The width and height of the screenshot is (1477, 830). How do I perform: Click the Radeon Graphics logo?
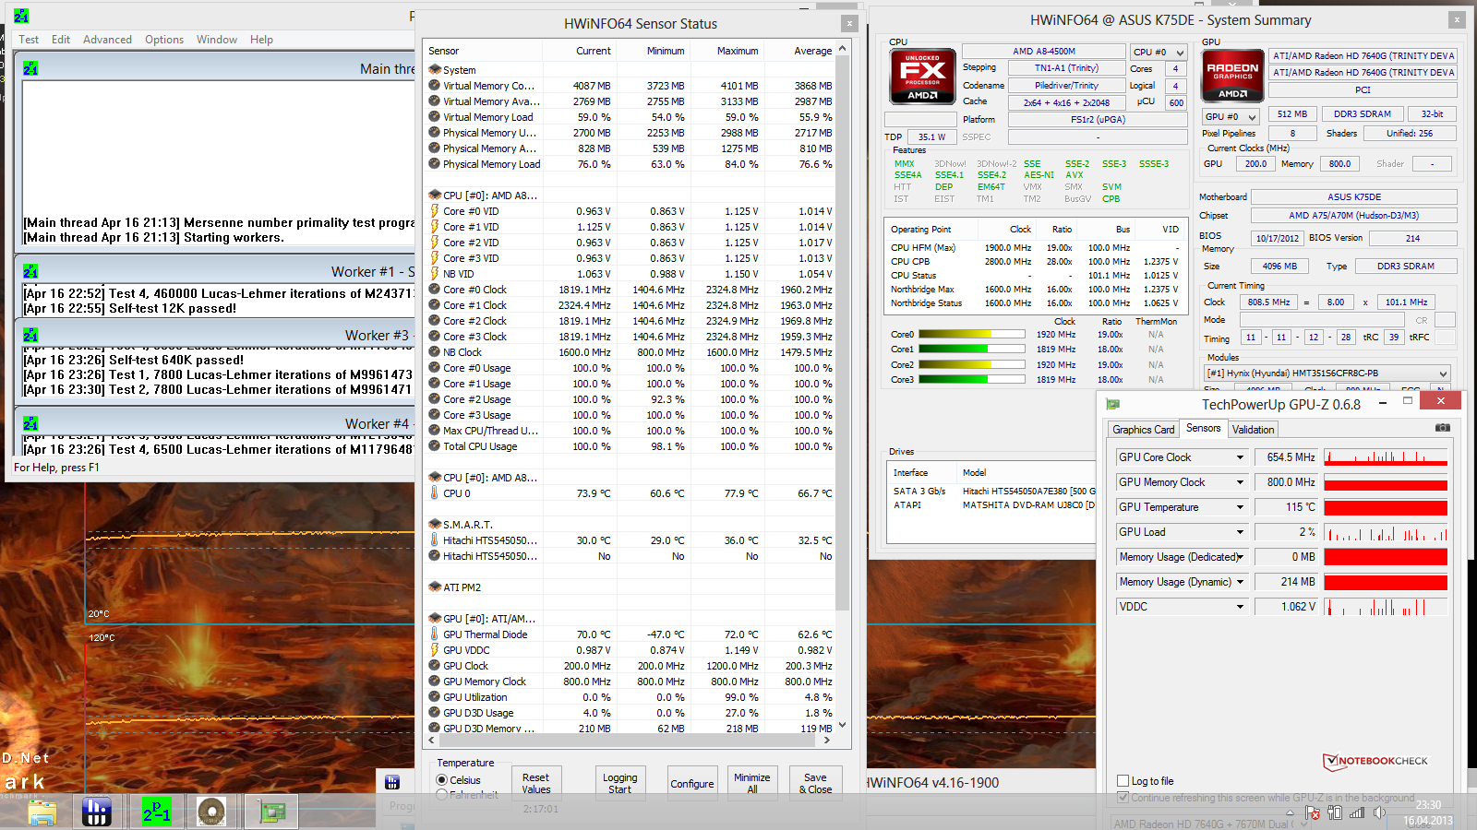pos(1232,76)
